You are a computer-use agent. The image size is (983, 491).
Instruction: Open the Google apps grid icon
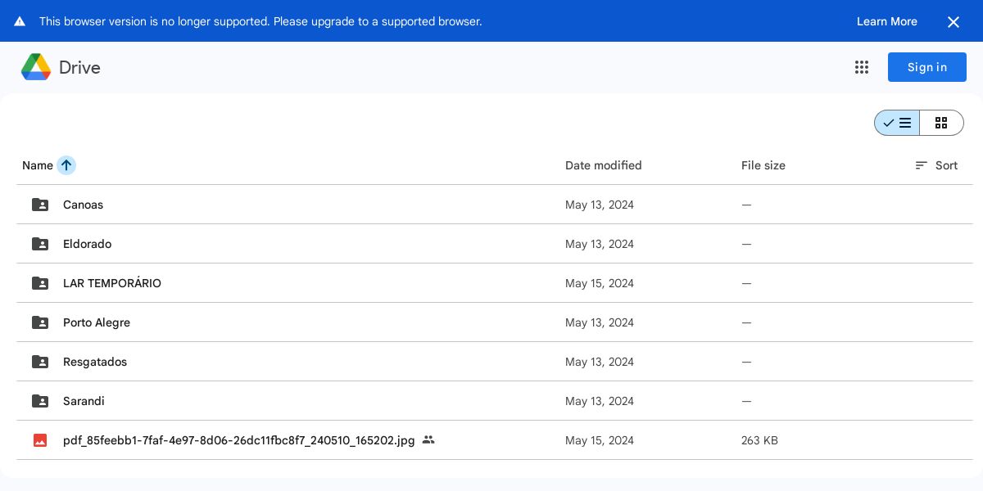tap(861, 67)
